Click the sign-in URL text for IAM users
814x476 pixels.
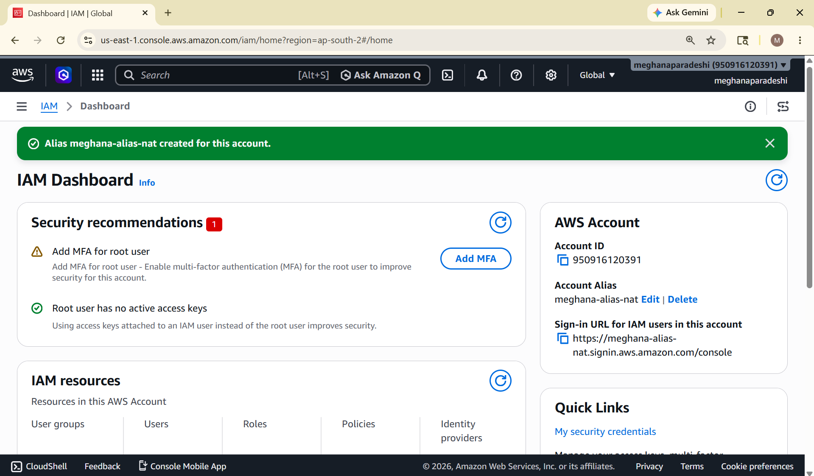coord(652,345)
